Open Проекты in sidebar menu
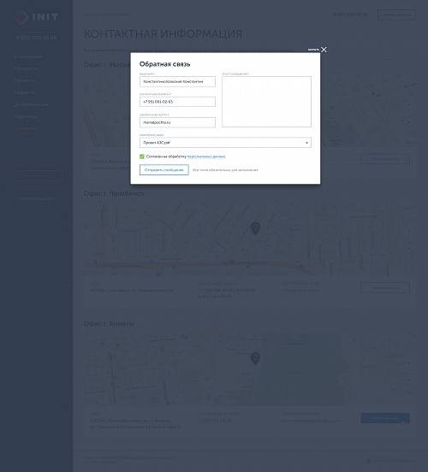428x472 pixels. (25, 80)
